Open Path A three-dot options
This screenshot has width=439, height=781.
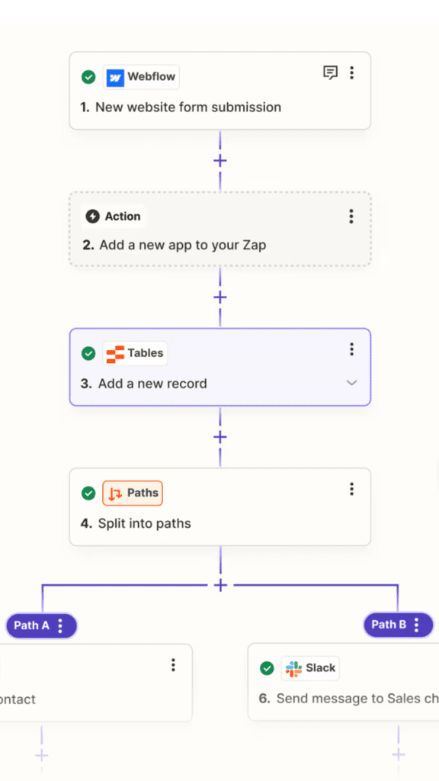coord(60,625)
